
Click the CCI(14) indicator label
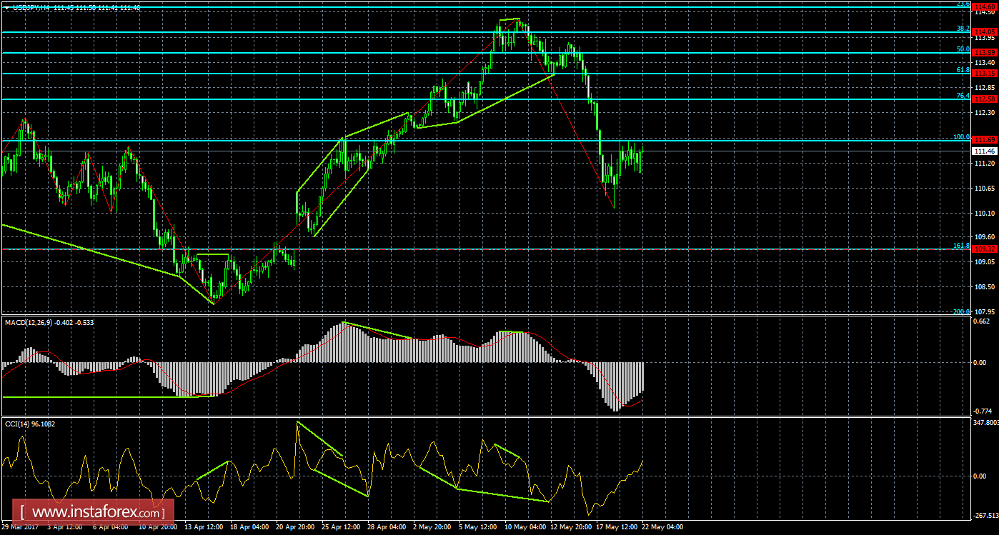[x=30, y=424]
